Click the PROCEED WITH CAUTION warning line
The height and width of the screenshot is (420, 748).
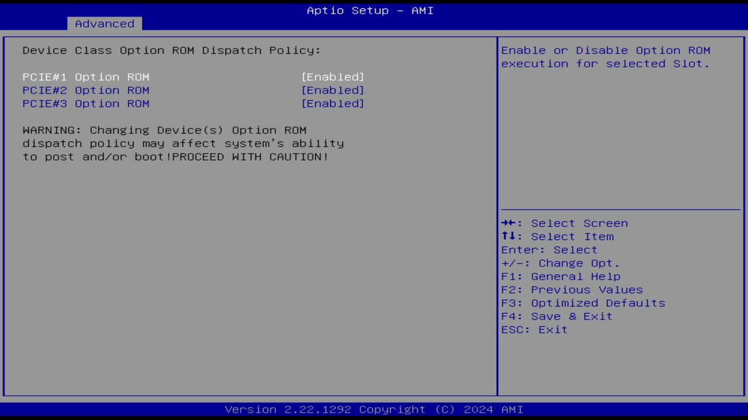(x=175, y=157)
